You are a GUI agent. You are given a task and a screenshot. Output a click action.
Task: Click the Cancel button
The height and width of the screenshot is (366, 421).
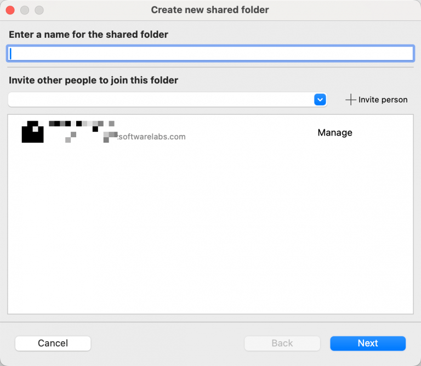click(53, 344)
